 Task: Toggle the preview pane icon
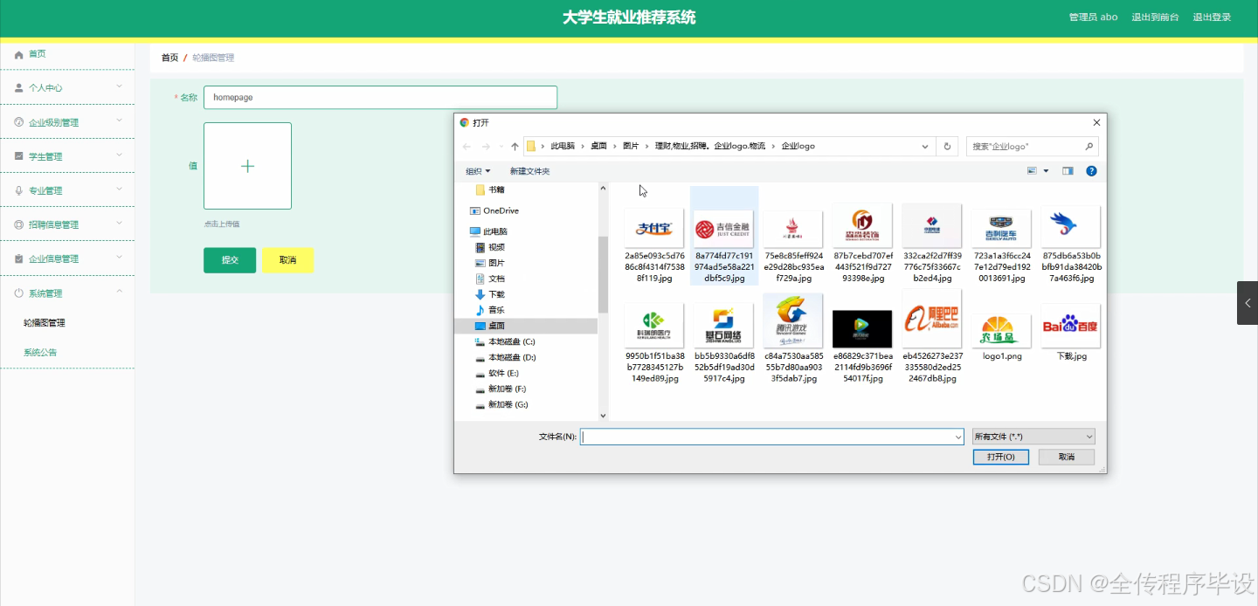click(x=1068, y=171)
